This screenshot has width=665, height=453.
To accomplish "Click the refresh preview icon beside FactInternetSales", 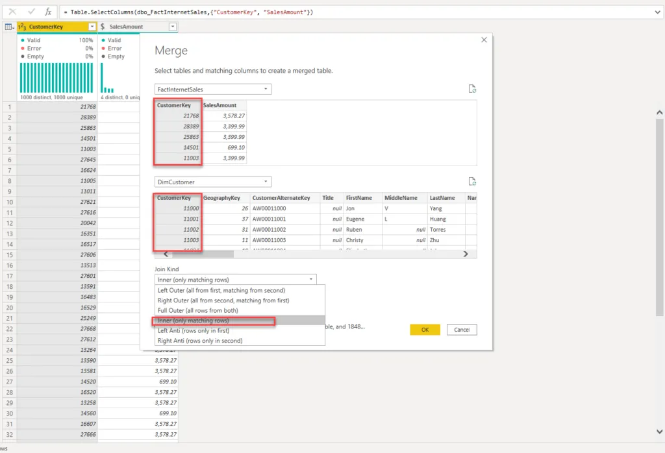I will point(472,89).
